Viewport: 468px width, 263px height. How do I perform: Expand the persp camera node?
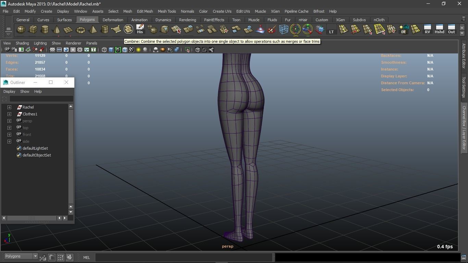tap(10, 121)
